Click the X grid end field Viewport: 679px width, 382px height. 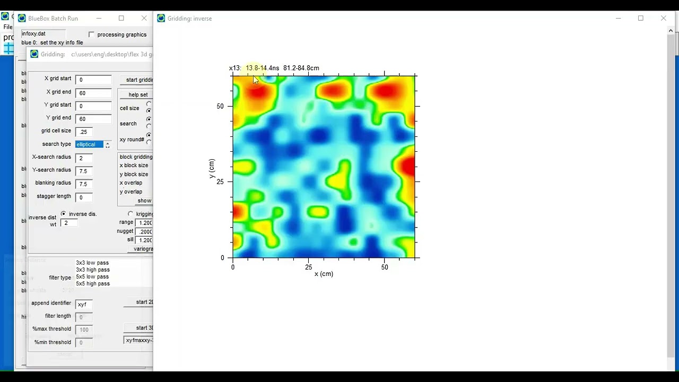coord(93,93)
